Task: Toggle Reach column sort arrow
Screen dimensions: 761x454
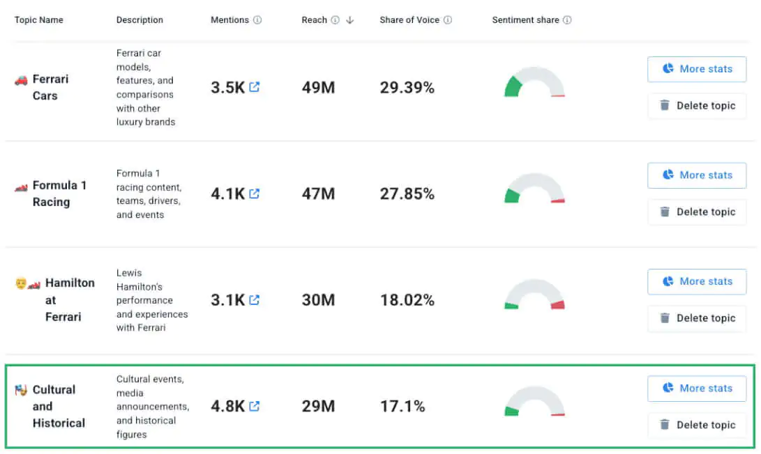Action: point(350,20)
